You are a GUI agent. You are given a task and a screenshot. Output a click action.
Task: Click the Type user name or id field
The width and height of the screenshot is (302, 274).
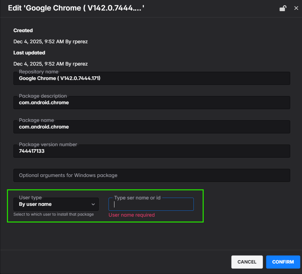coord(151,204)
